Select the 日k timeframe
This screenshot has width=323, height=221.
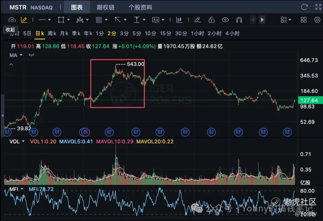tap(40, 33)
